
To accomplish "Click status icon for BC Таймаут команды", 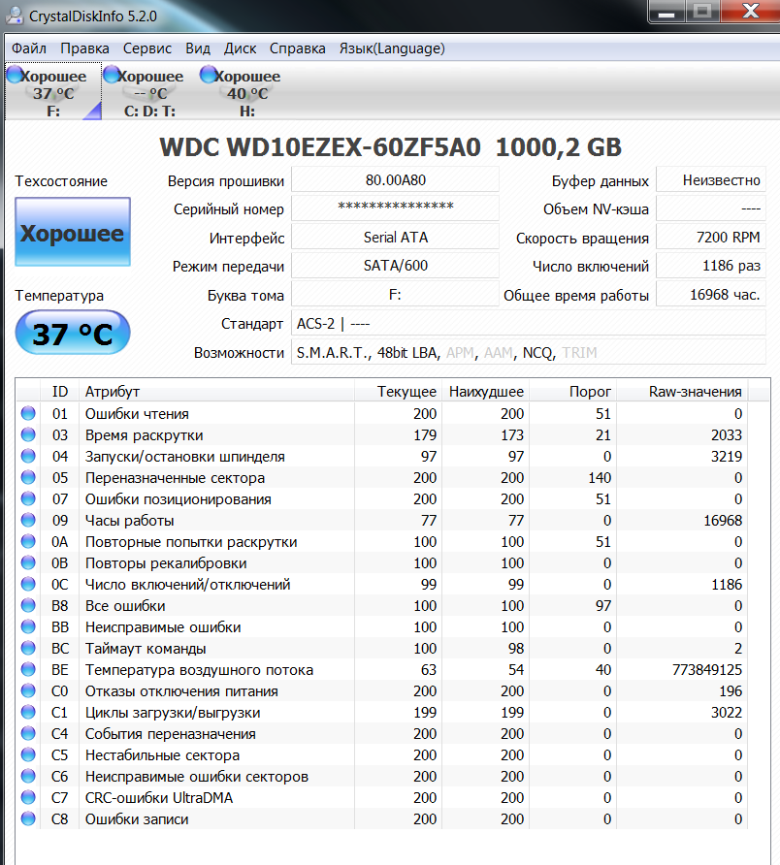I will click(x=28, y=648).
